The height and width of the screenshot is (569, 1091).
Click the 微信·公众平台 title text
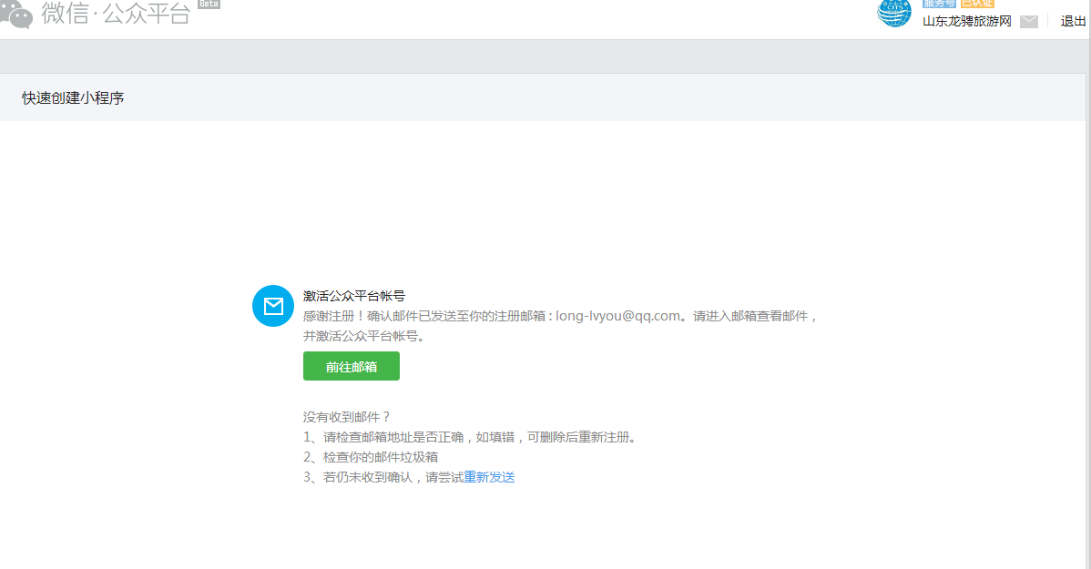[116, 13]
